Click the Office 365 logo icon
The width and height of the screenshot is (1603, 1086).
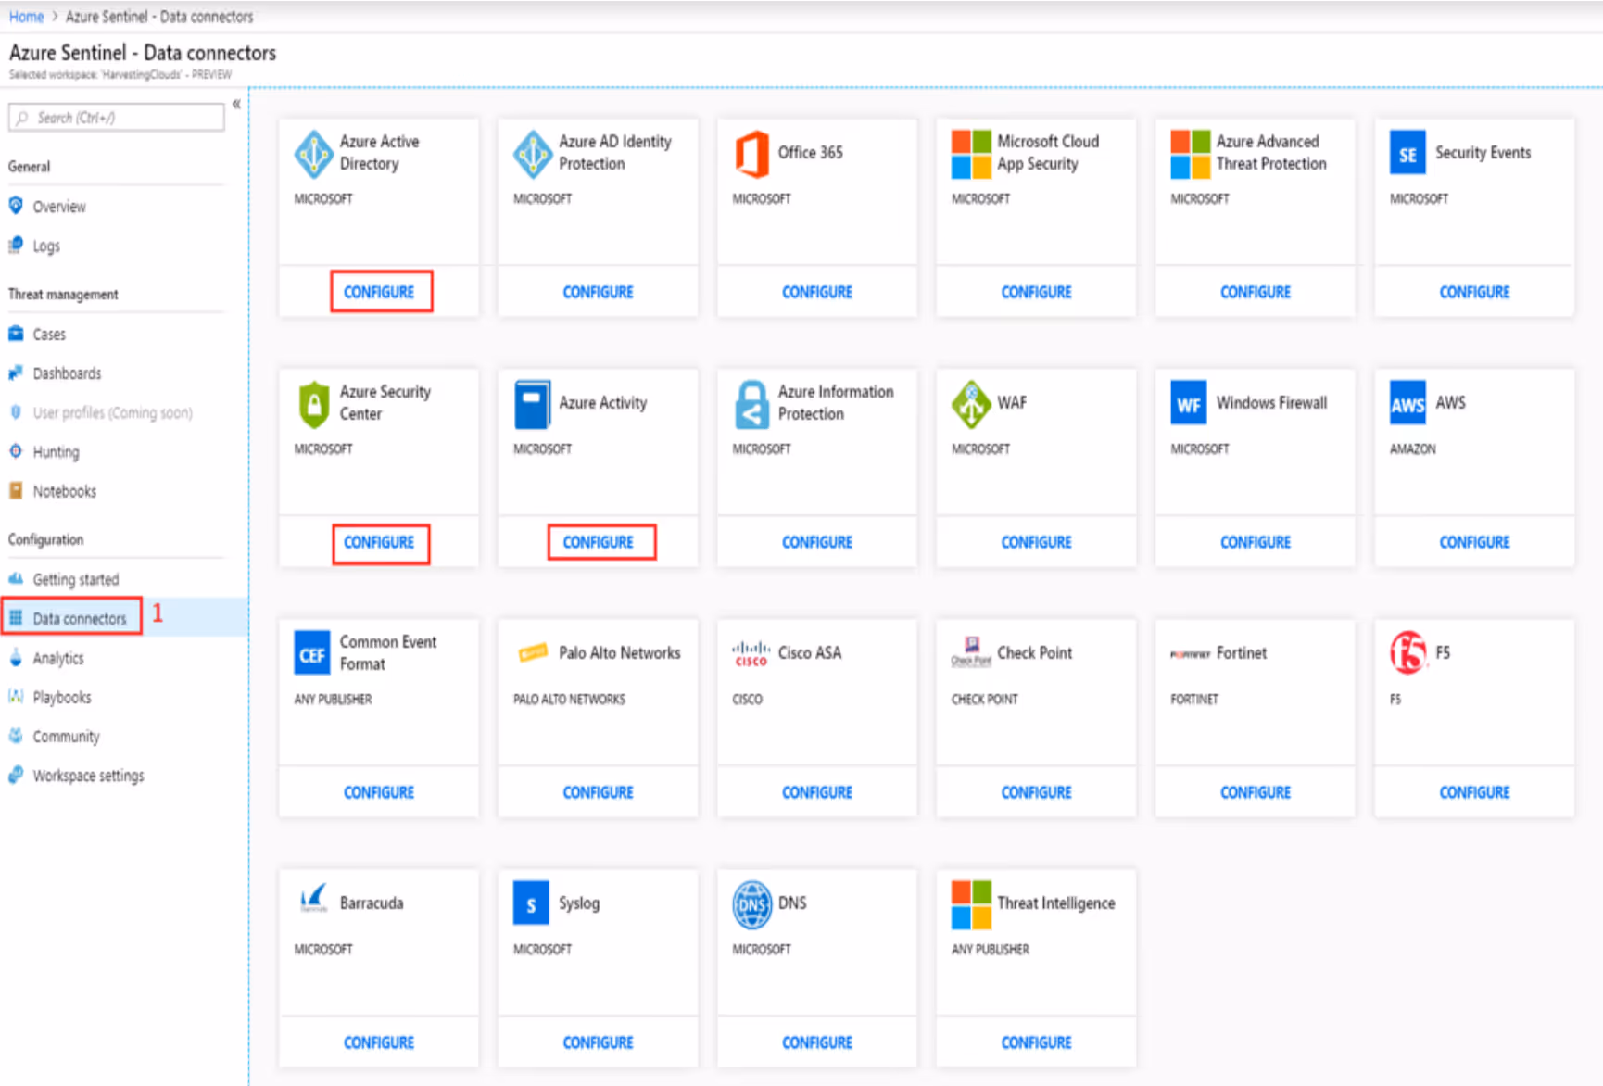pos(751,154)
